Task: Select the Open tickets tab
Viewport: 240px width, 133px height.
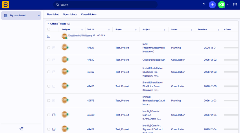Action: click(70, 14)
